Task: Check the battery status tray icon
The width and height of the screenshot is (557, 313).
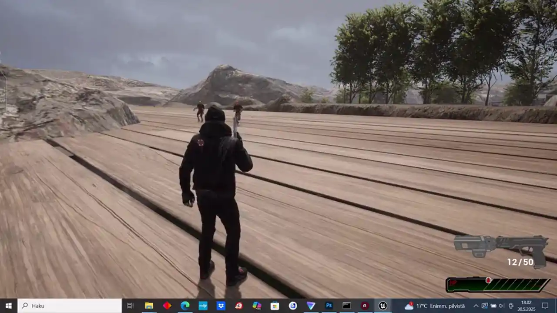Action: click(x=493, y=306)
